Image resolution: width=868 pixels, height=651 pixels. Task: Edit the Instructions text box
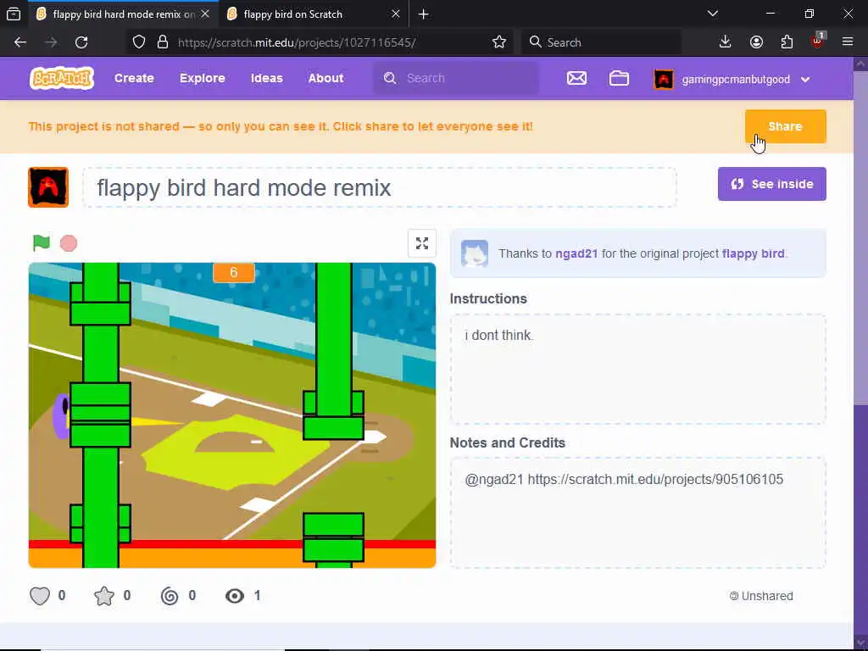click(x=637, y=370)
